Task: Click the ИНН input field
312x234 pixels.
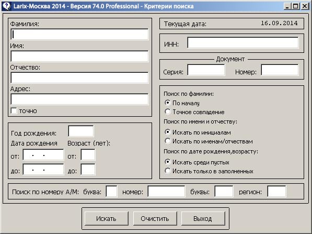Action: [x=243, y=42]
